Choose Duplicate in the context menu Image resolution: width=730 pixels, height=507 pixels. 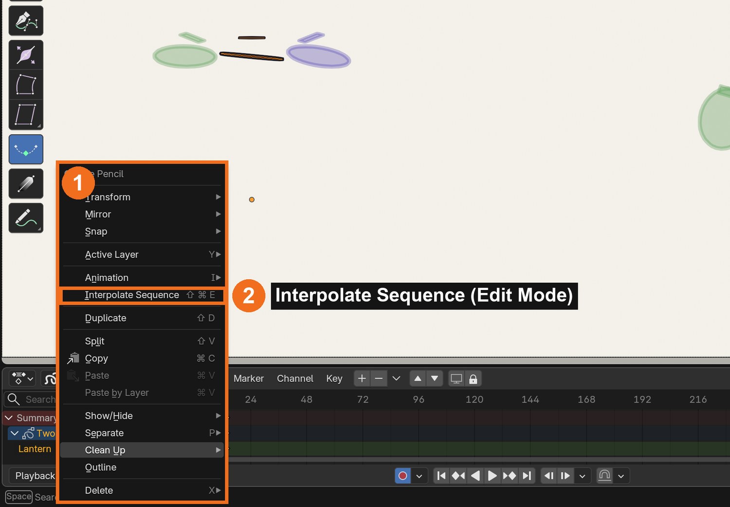[142, 318]
